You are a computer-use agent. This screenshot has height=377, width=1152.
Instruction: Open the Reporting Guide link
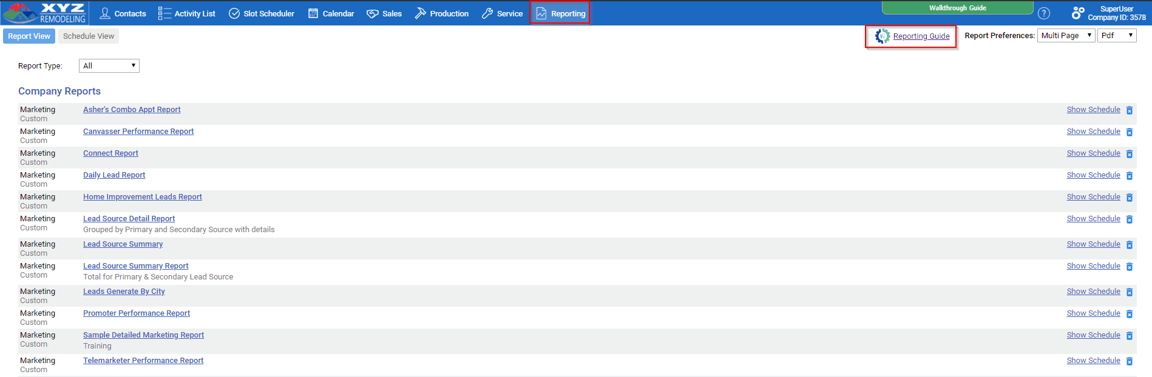click(x=921, y=36)
